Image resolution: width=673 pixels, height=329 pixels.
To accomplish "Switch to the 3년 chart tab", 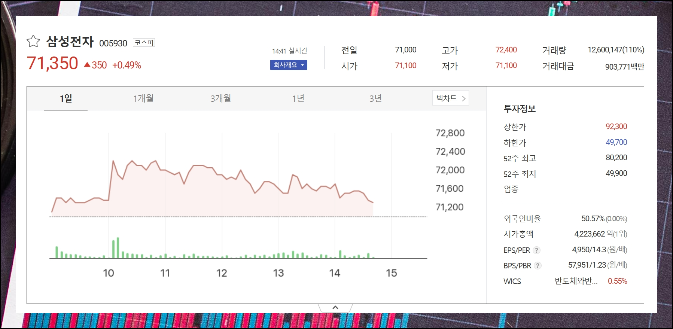I will coord(375,98).
